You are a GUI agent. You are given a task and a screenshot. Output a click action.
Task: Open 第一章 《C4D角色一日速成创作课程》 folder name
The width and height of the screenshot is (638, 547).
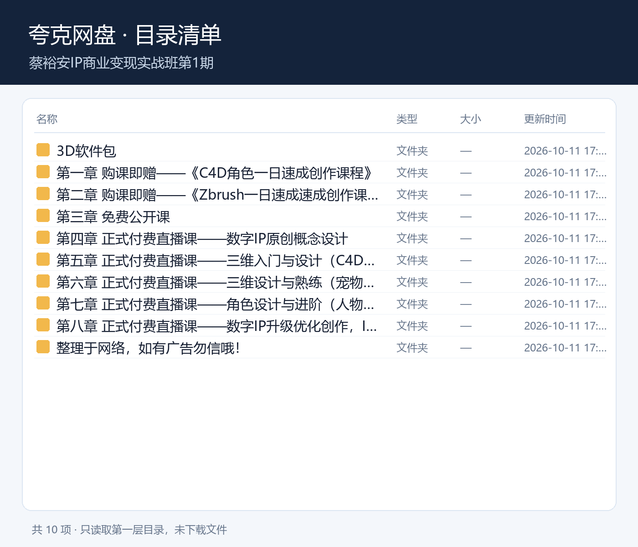[x=215, y=173]
